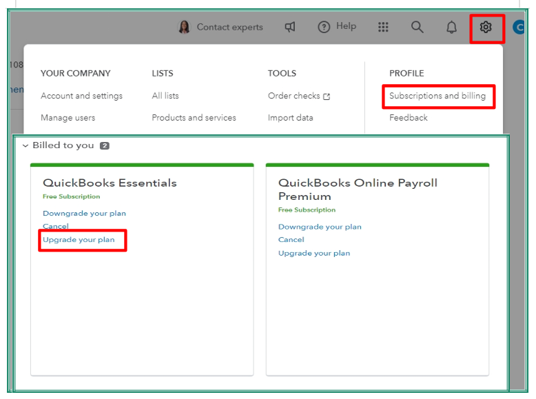Open Manage users
The image size is (536, 399).
[68, 118]
